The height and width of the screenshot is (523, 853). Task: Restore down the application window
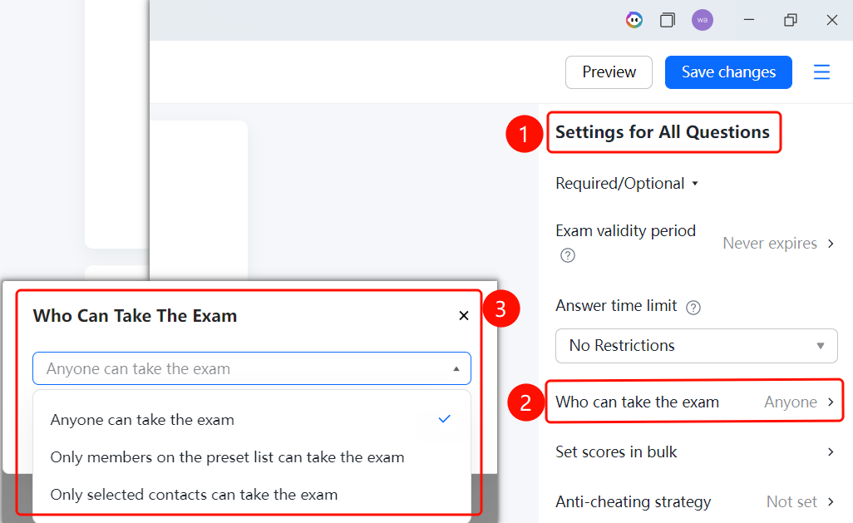pyautogui.click(x=791, y=20)
